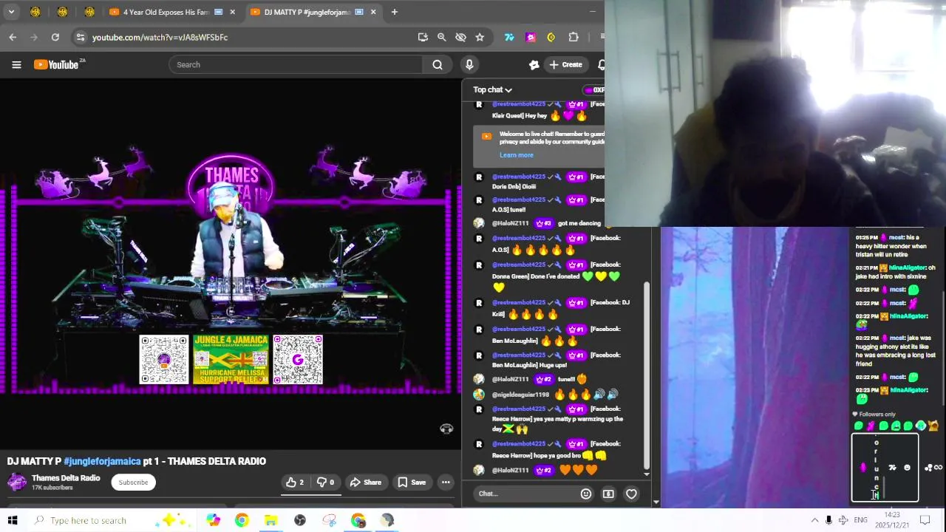This screenshot has height=532, width=946.
Task: Start voice search with the microphone
Action: tap(469, 65)
